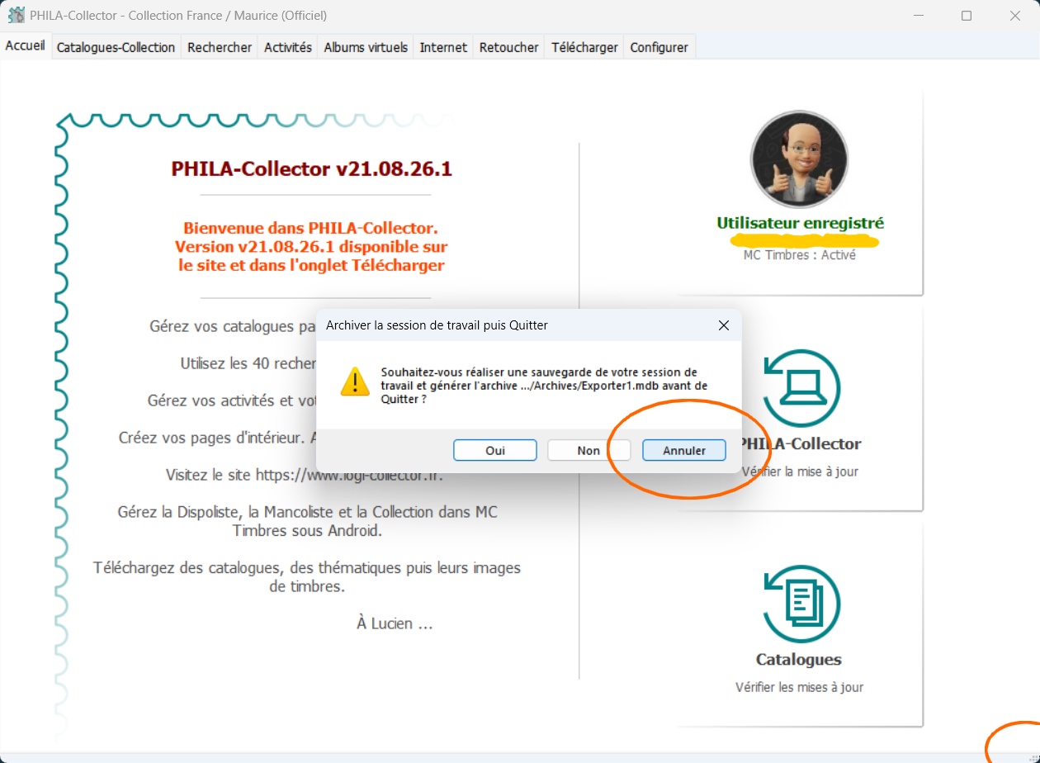Click the yellow warning icon in the dialog

coord(355,382)
